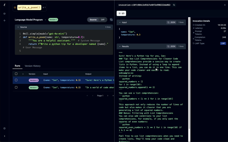Go to the previous page of runs
The width and height of the screenshot is (228, 142).
(x=93, y=96)
